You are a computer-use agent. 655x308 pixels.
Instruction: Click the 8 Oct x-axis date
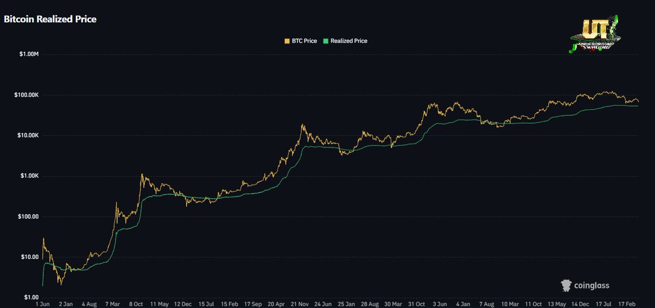[x=136, y=303]
